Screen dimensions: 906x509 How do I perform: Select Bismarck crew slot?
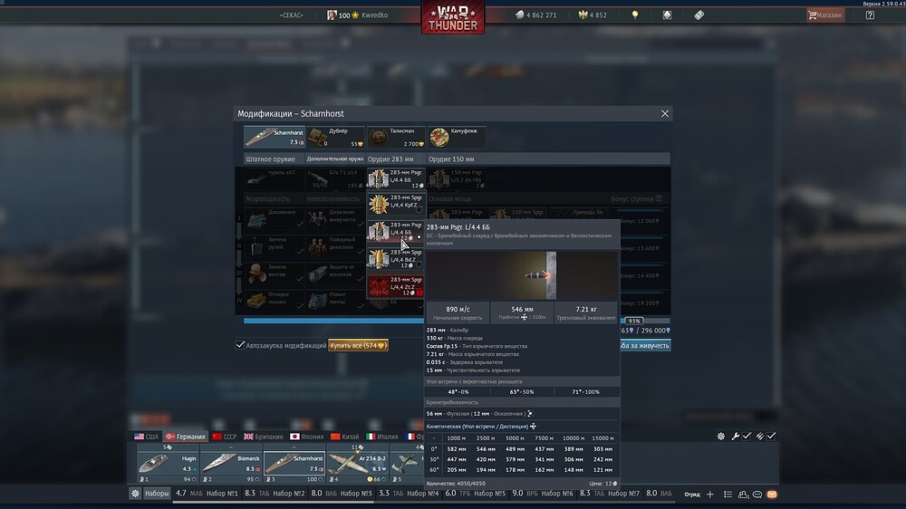tap(231, 464)
